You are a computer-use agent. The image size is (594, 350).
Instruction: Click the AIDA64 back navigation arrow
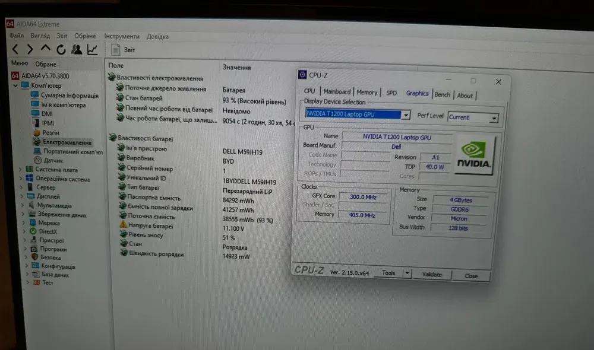[15, 49]
